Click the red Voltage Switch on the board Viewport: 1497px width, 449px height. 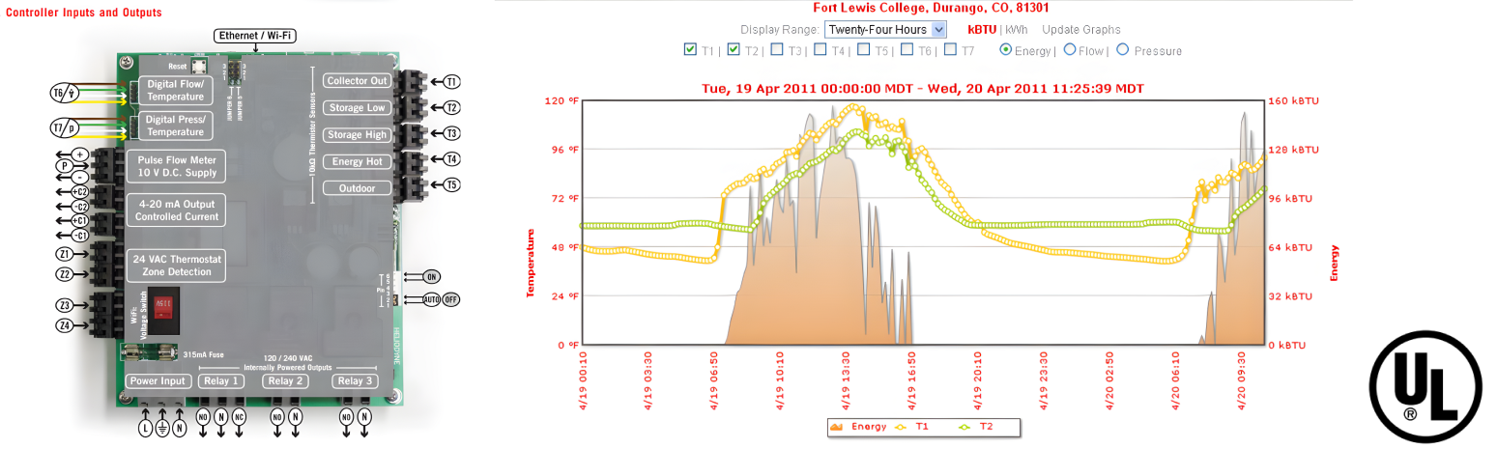(164, 307)
